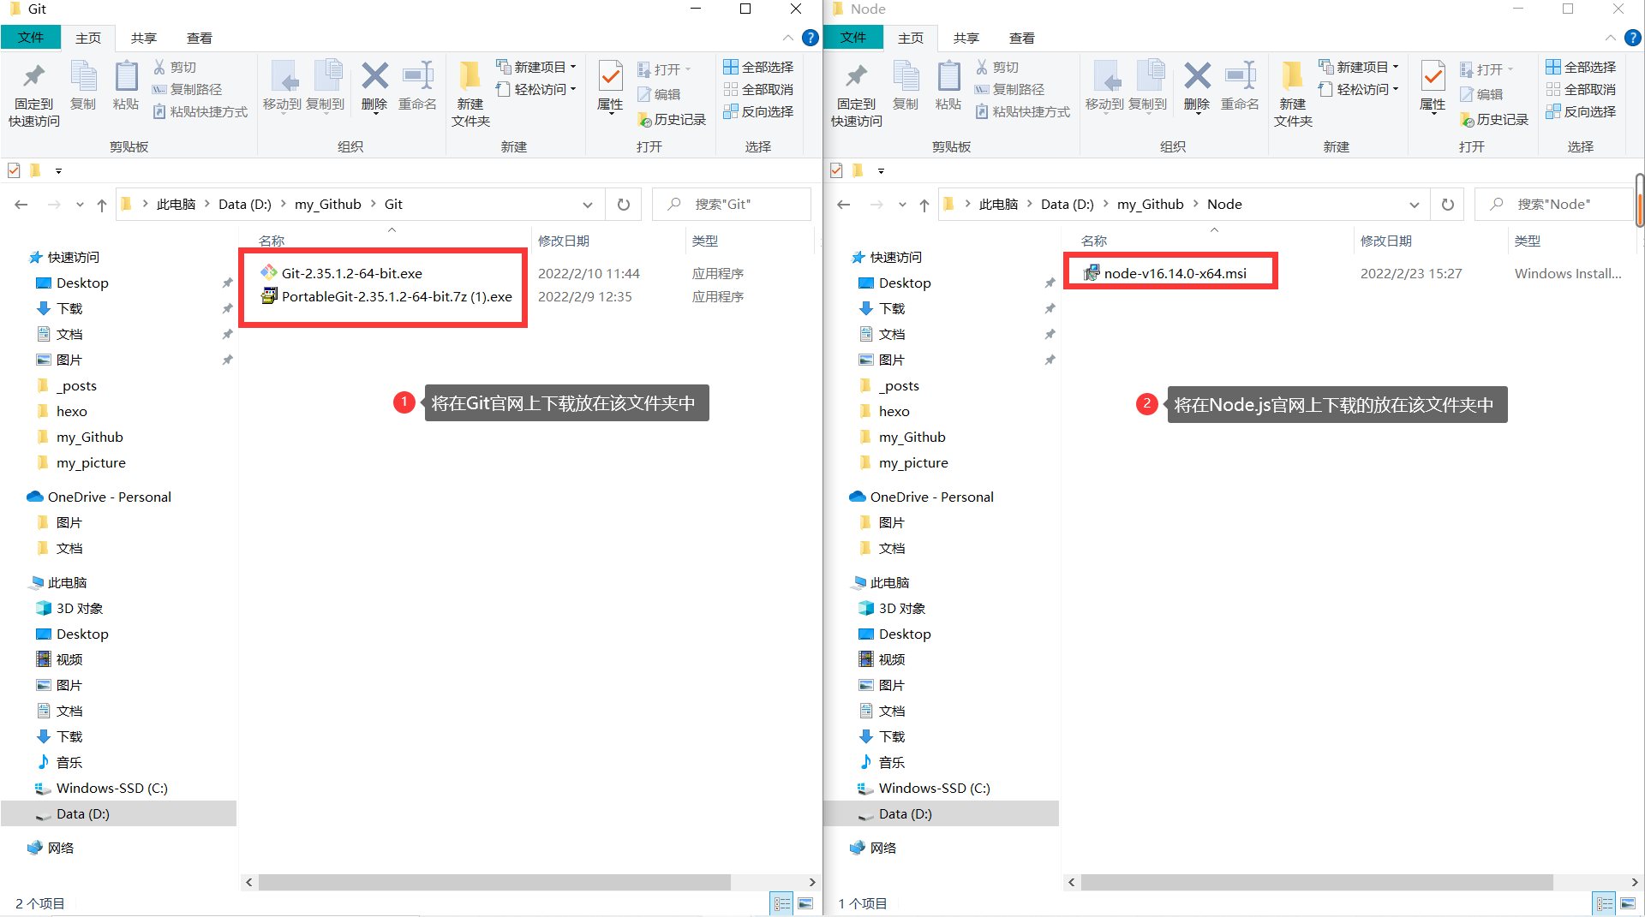Click the refresh button in Git address bar
The image size is (1645, 917).
pos(624,205)
